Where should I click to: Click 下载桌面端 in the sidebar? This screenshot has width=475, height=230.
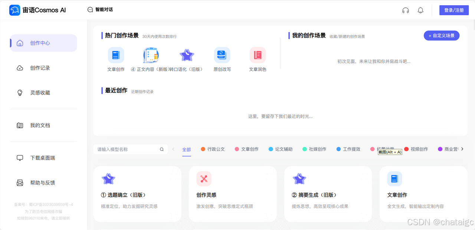click(43, 158)
